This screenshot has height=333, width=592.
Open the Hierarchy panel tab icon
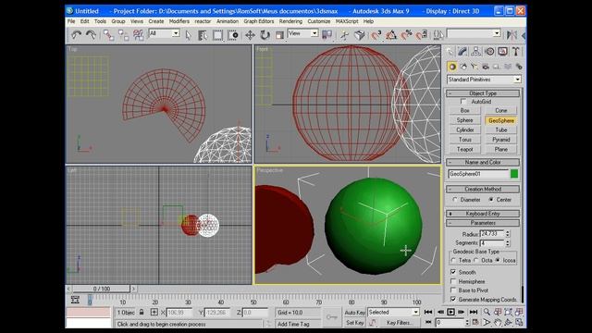pos(475,52)
